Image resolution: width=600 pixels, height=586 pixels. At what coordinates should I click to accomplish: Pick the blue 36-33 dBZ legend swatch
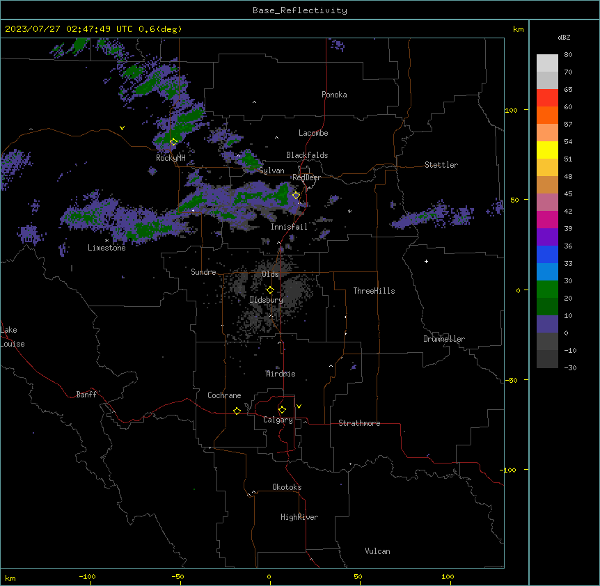pos(547,255)
